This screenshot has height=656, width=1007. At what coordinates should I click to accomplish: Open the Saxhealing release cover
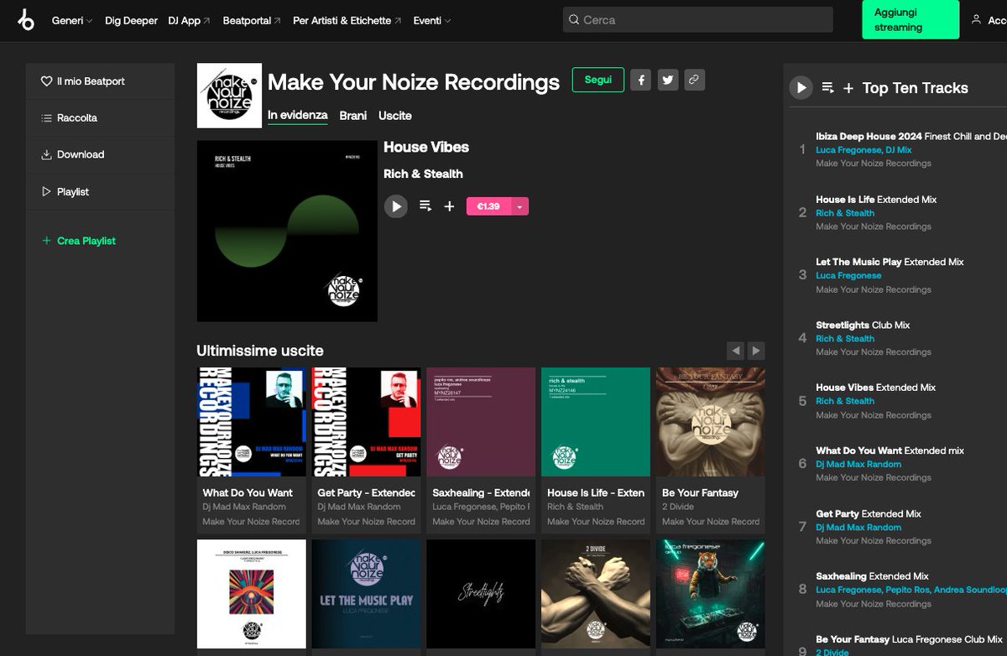[x=481, y=422]
